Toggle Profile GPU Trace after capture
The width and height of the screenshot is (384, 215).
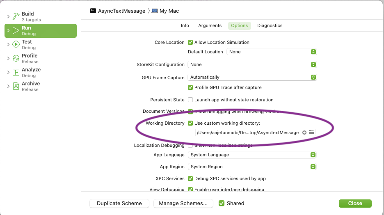coord(190,87)
